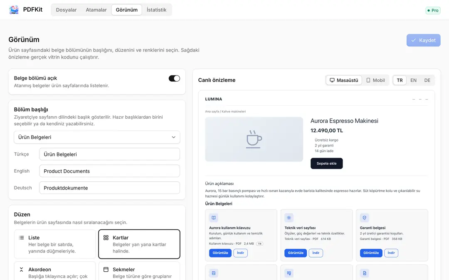Select the Liste layout option
This screenshot has width=449, height=280.
click(x=55, y=244)
